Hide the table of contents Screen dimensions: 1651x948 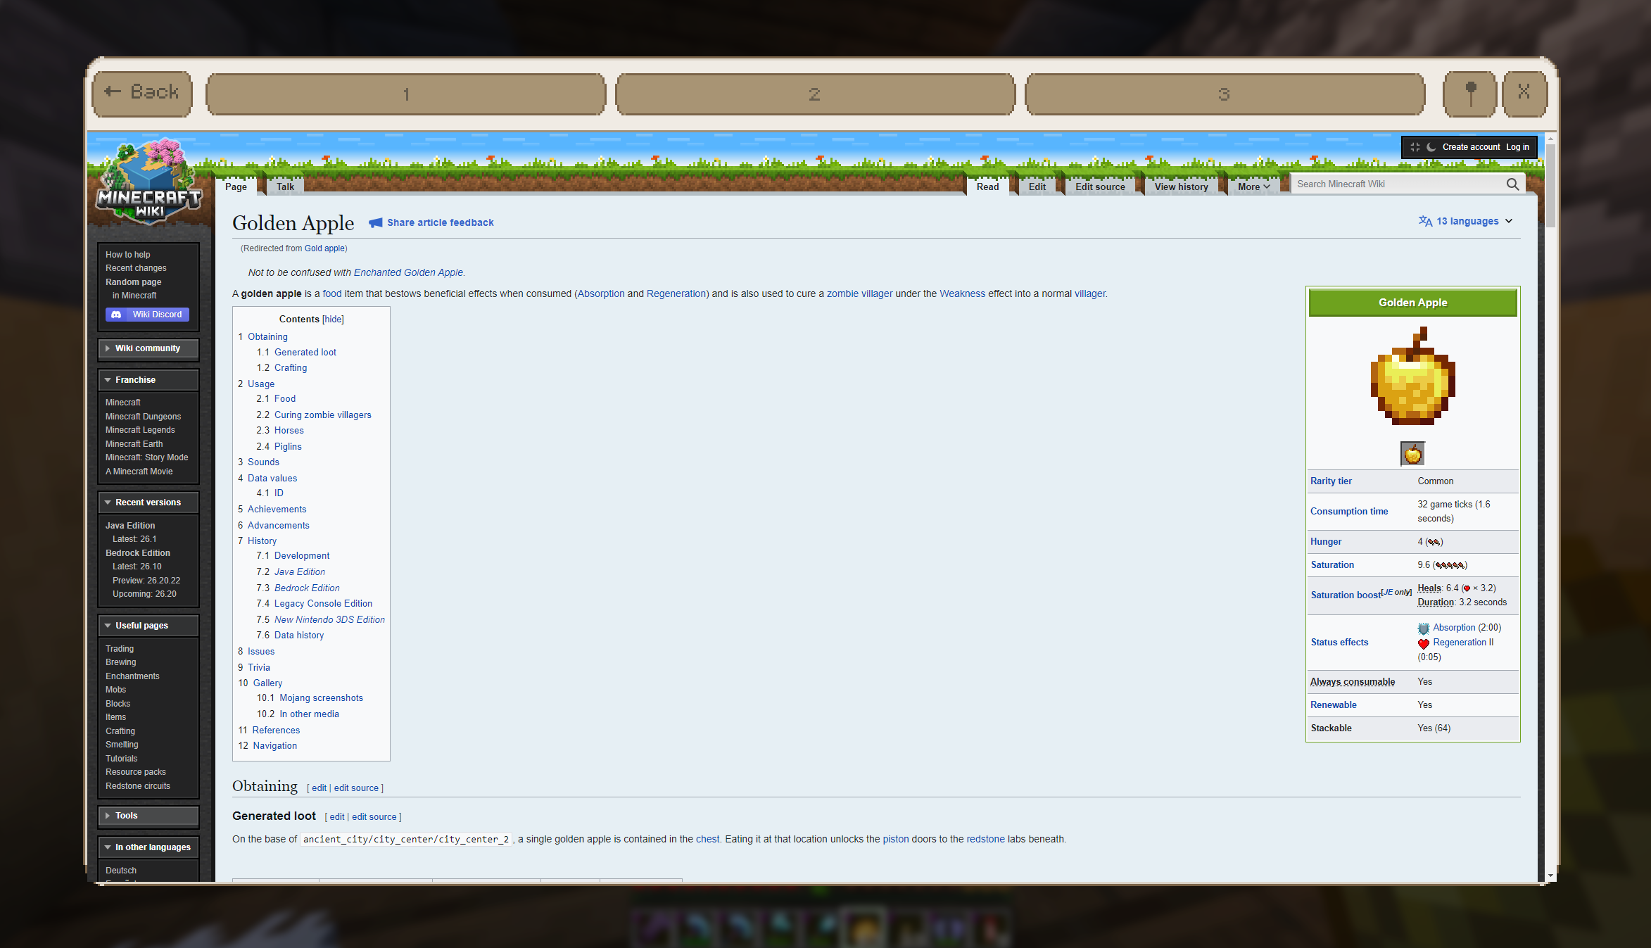pos(333,320)
